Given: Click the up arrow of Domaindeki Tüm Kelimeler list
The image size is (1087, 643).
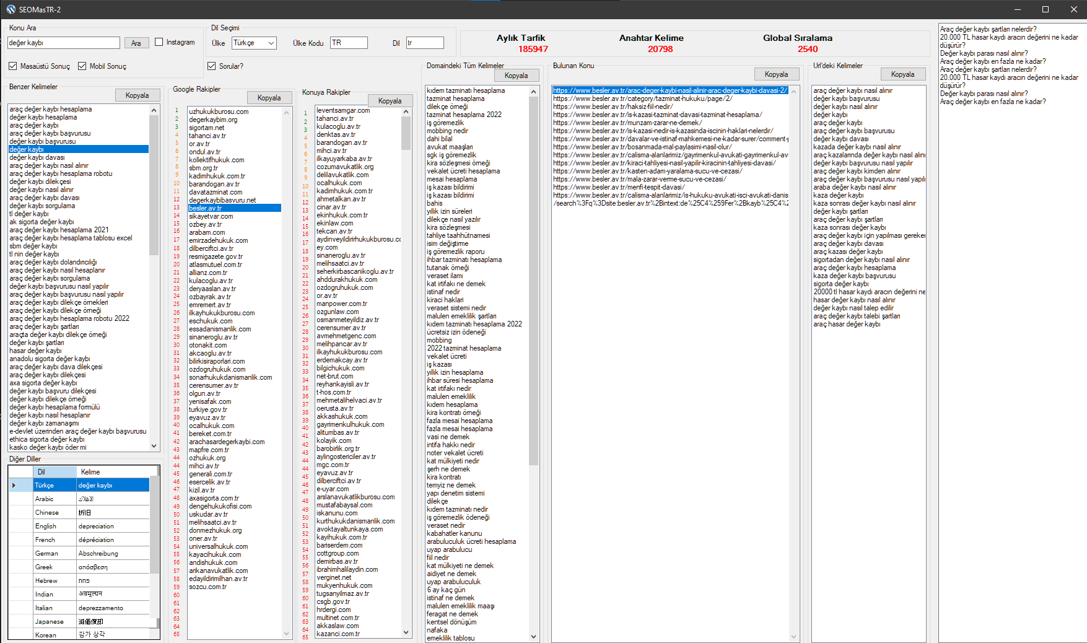Looking at the screenshot, I should click(533, 92).
